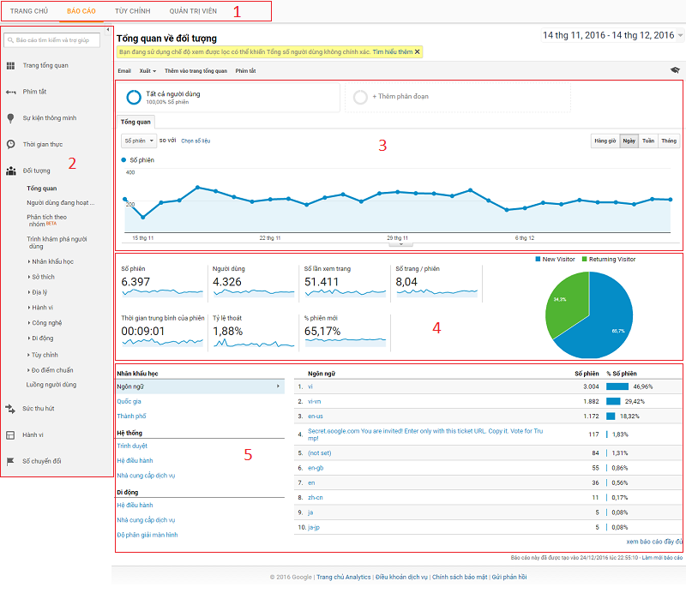Click the Sức thu hút acquisition icon

[x=10, y=409]
